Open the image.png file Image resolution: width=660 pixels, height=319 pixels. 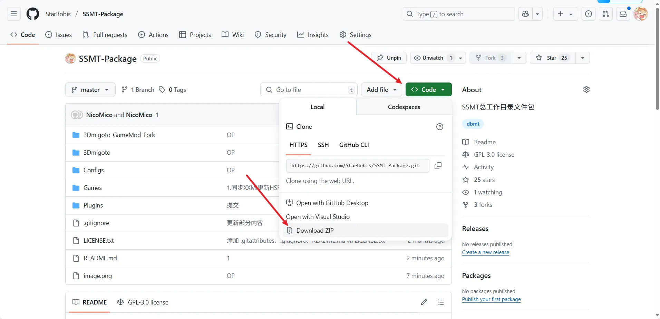[x=98, y=276]
